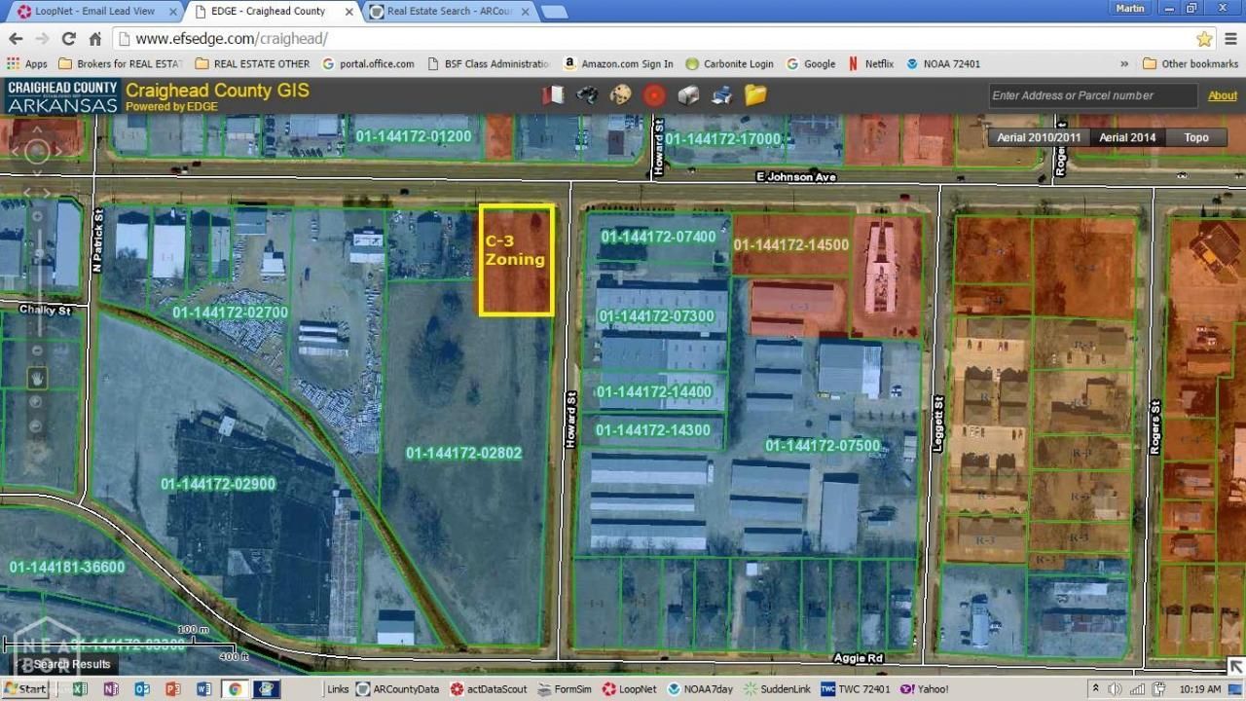Click the zoom slider handle on map
Viewport: 1246px width, 701px height.
coord(37,254)
